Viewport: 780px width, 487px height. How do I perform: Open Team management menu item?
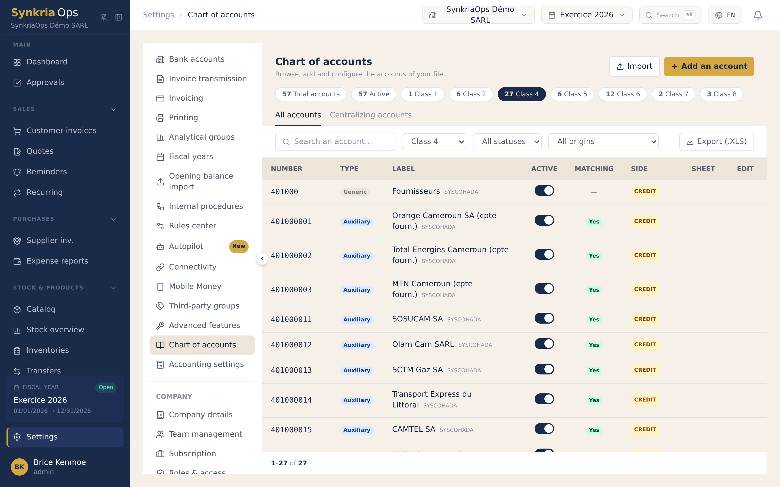pyautogui.click(x=202, y=435)
